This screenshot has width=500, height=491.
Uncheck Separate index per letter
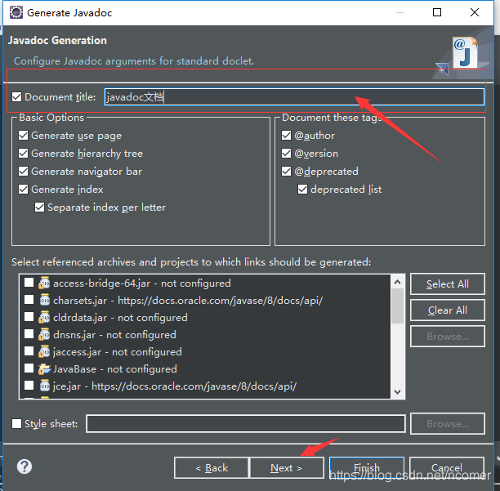[x=39, y=208]
